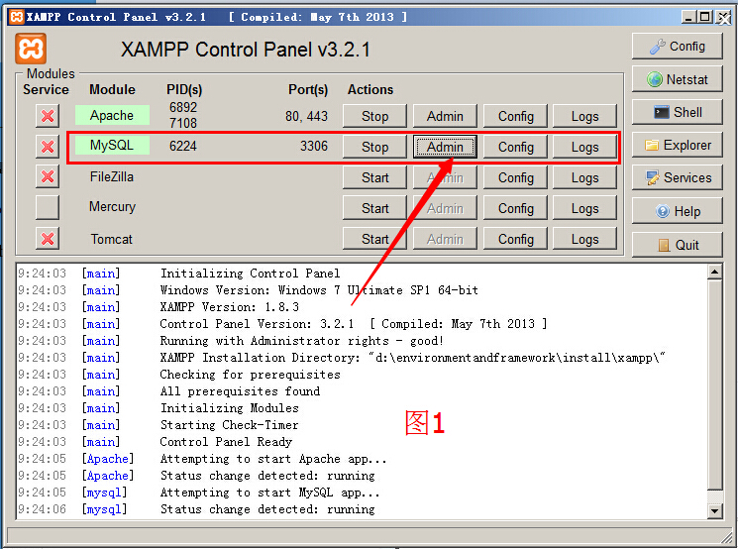Image resolution: width=738 pixels, height=549 pixels.
Task: Start the FileZilla module
Action: [x=374, y=177]
